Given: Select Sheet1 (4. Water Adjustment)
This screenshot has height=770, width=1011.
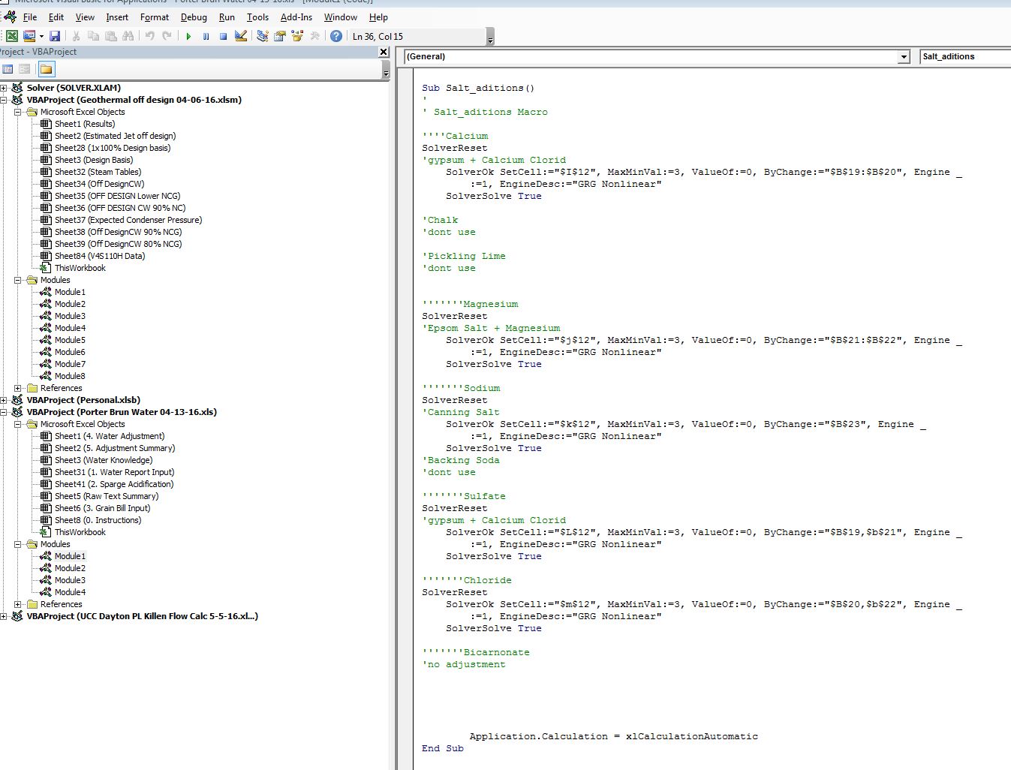Looking at the screenshot, I should tap(110, 436).
